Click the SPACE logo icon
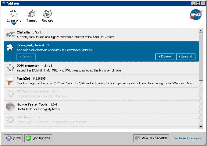This screenshot has height=146, width=207. (x=196, y=14)
